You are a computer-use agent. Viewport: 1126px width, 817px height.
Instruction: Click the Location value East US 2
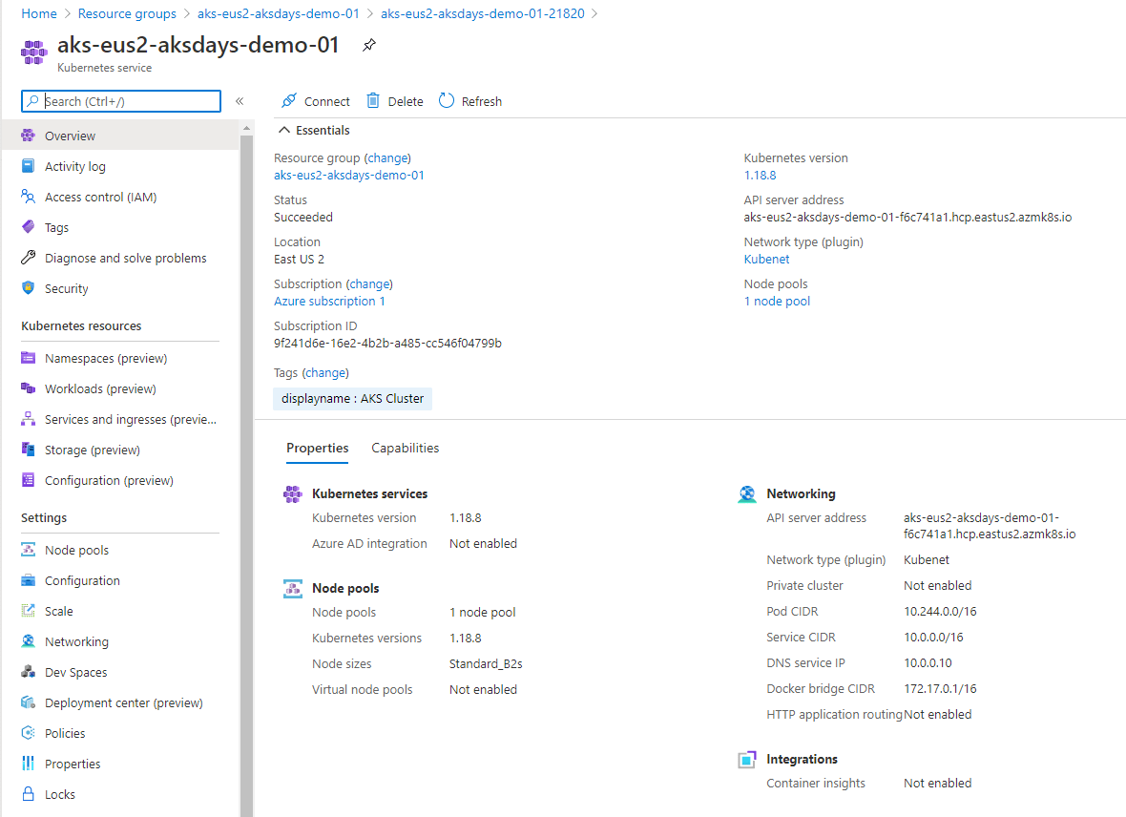click(299, 260)
